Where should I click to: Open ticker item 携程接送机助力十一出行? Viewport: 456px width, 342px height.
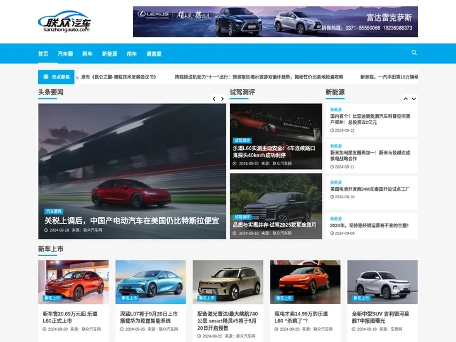coord(259,77)
